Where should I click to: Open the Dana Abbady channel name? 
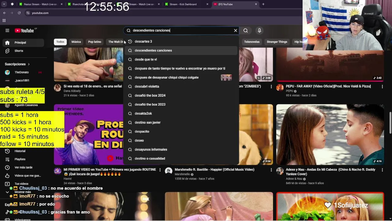pos(72,91)
